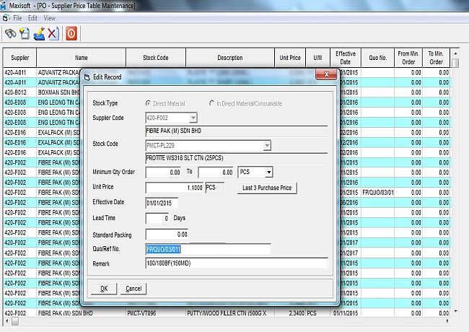Open the PCS unit dropdown
This screenshot has height=332, width=469.
coord(268,172)
